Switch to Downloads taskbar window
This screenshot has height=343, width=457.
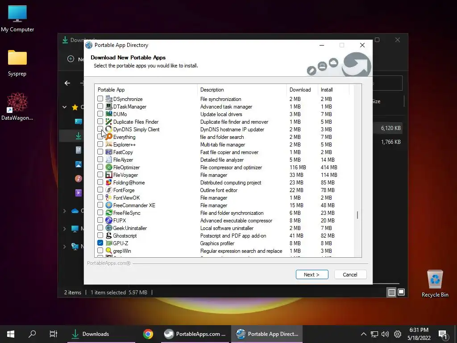click(x=101, y=334)
